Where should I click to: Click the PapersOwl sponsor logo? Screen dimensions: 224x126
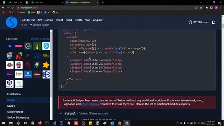[x=19, y=84]
